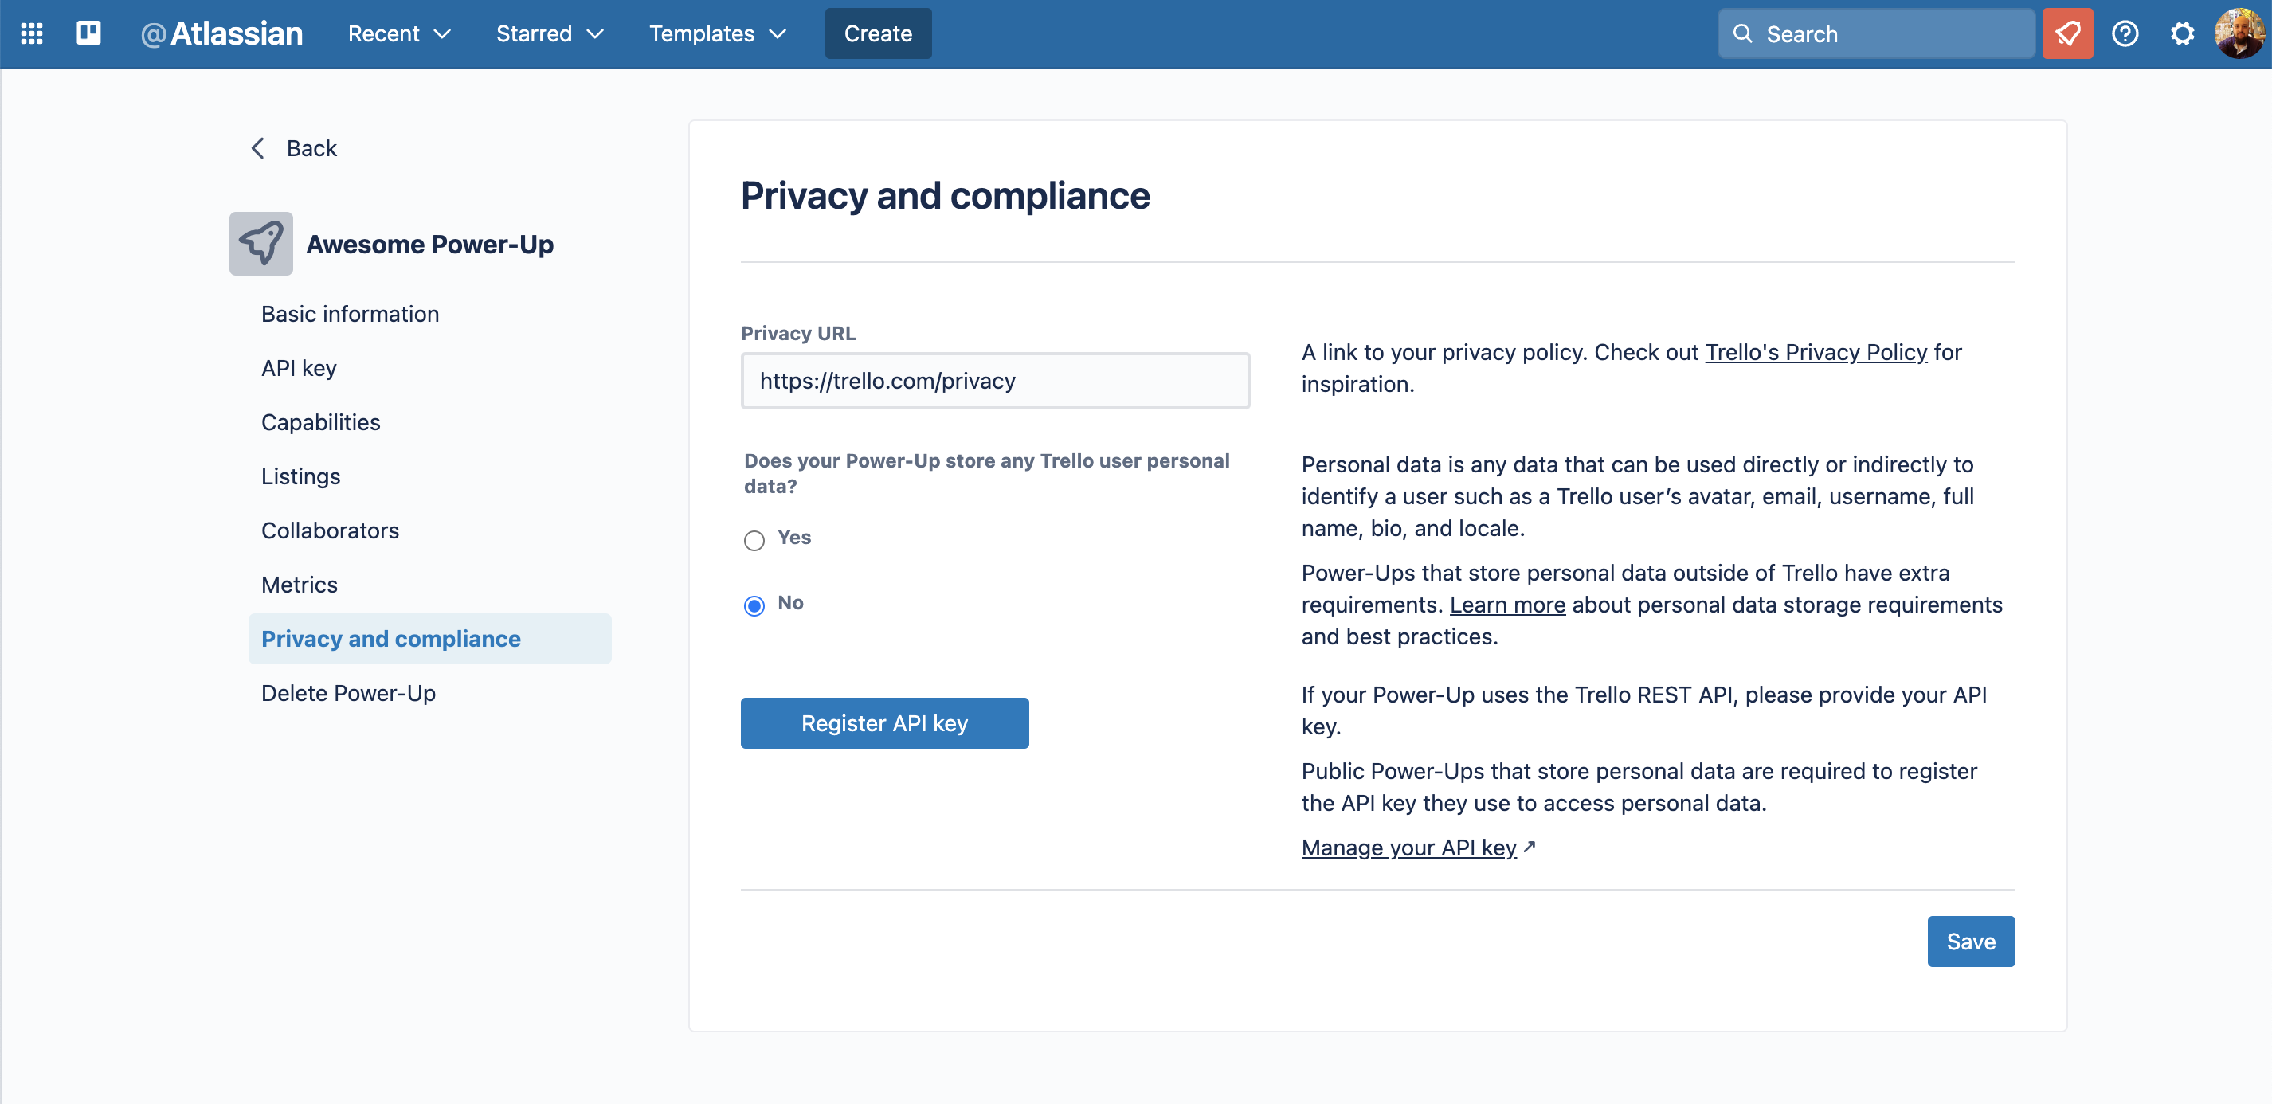Viewport: 2272px width, 1104px height.
Task: Click the Create button
Action: click(878, 33)
